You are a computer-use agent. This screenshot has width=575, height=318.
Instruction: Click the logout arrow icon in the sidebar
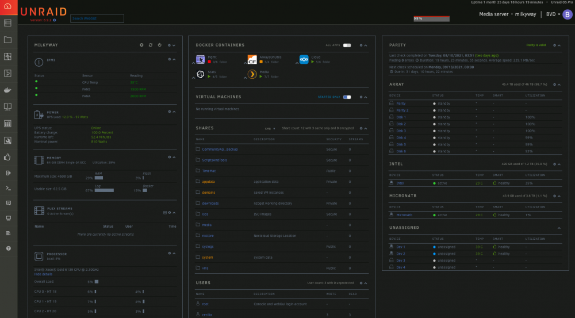[8, 173]
